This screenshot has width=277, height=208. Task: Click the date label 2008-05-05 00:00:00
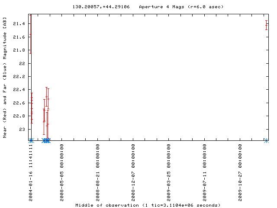[61, 172]
